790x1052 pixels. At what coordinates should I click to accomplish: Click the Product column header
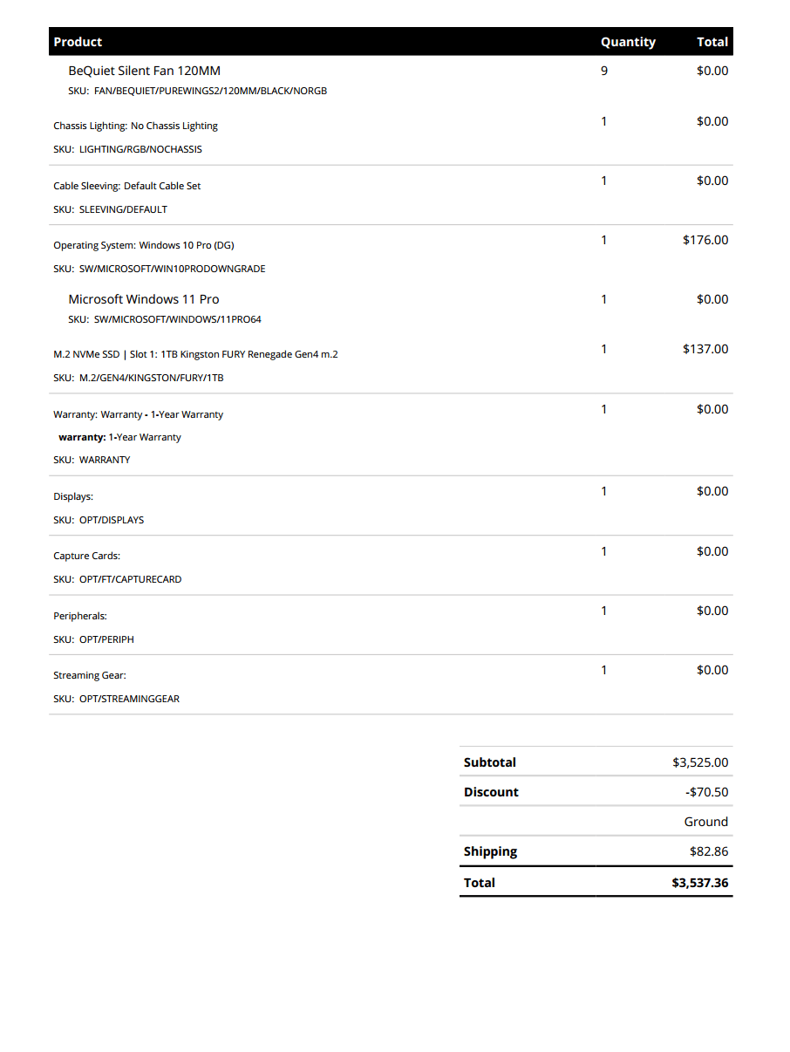(78, 42)
